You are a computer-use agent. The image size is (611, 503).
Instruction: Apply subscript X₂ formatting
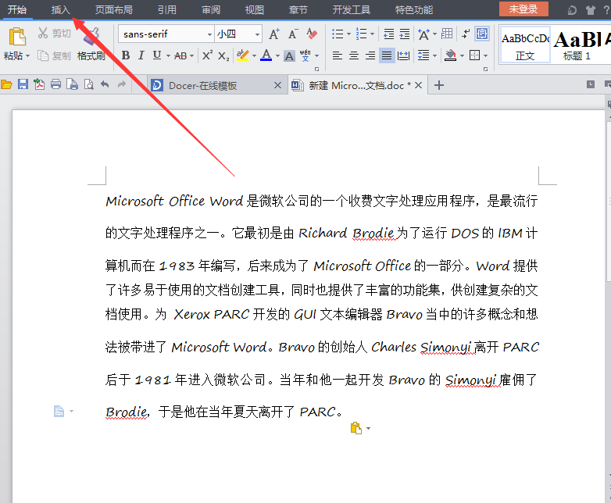223,56
